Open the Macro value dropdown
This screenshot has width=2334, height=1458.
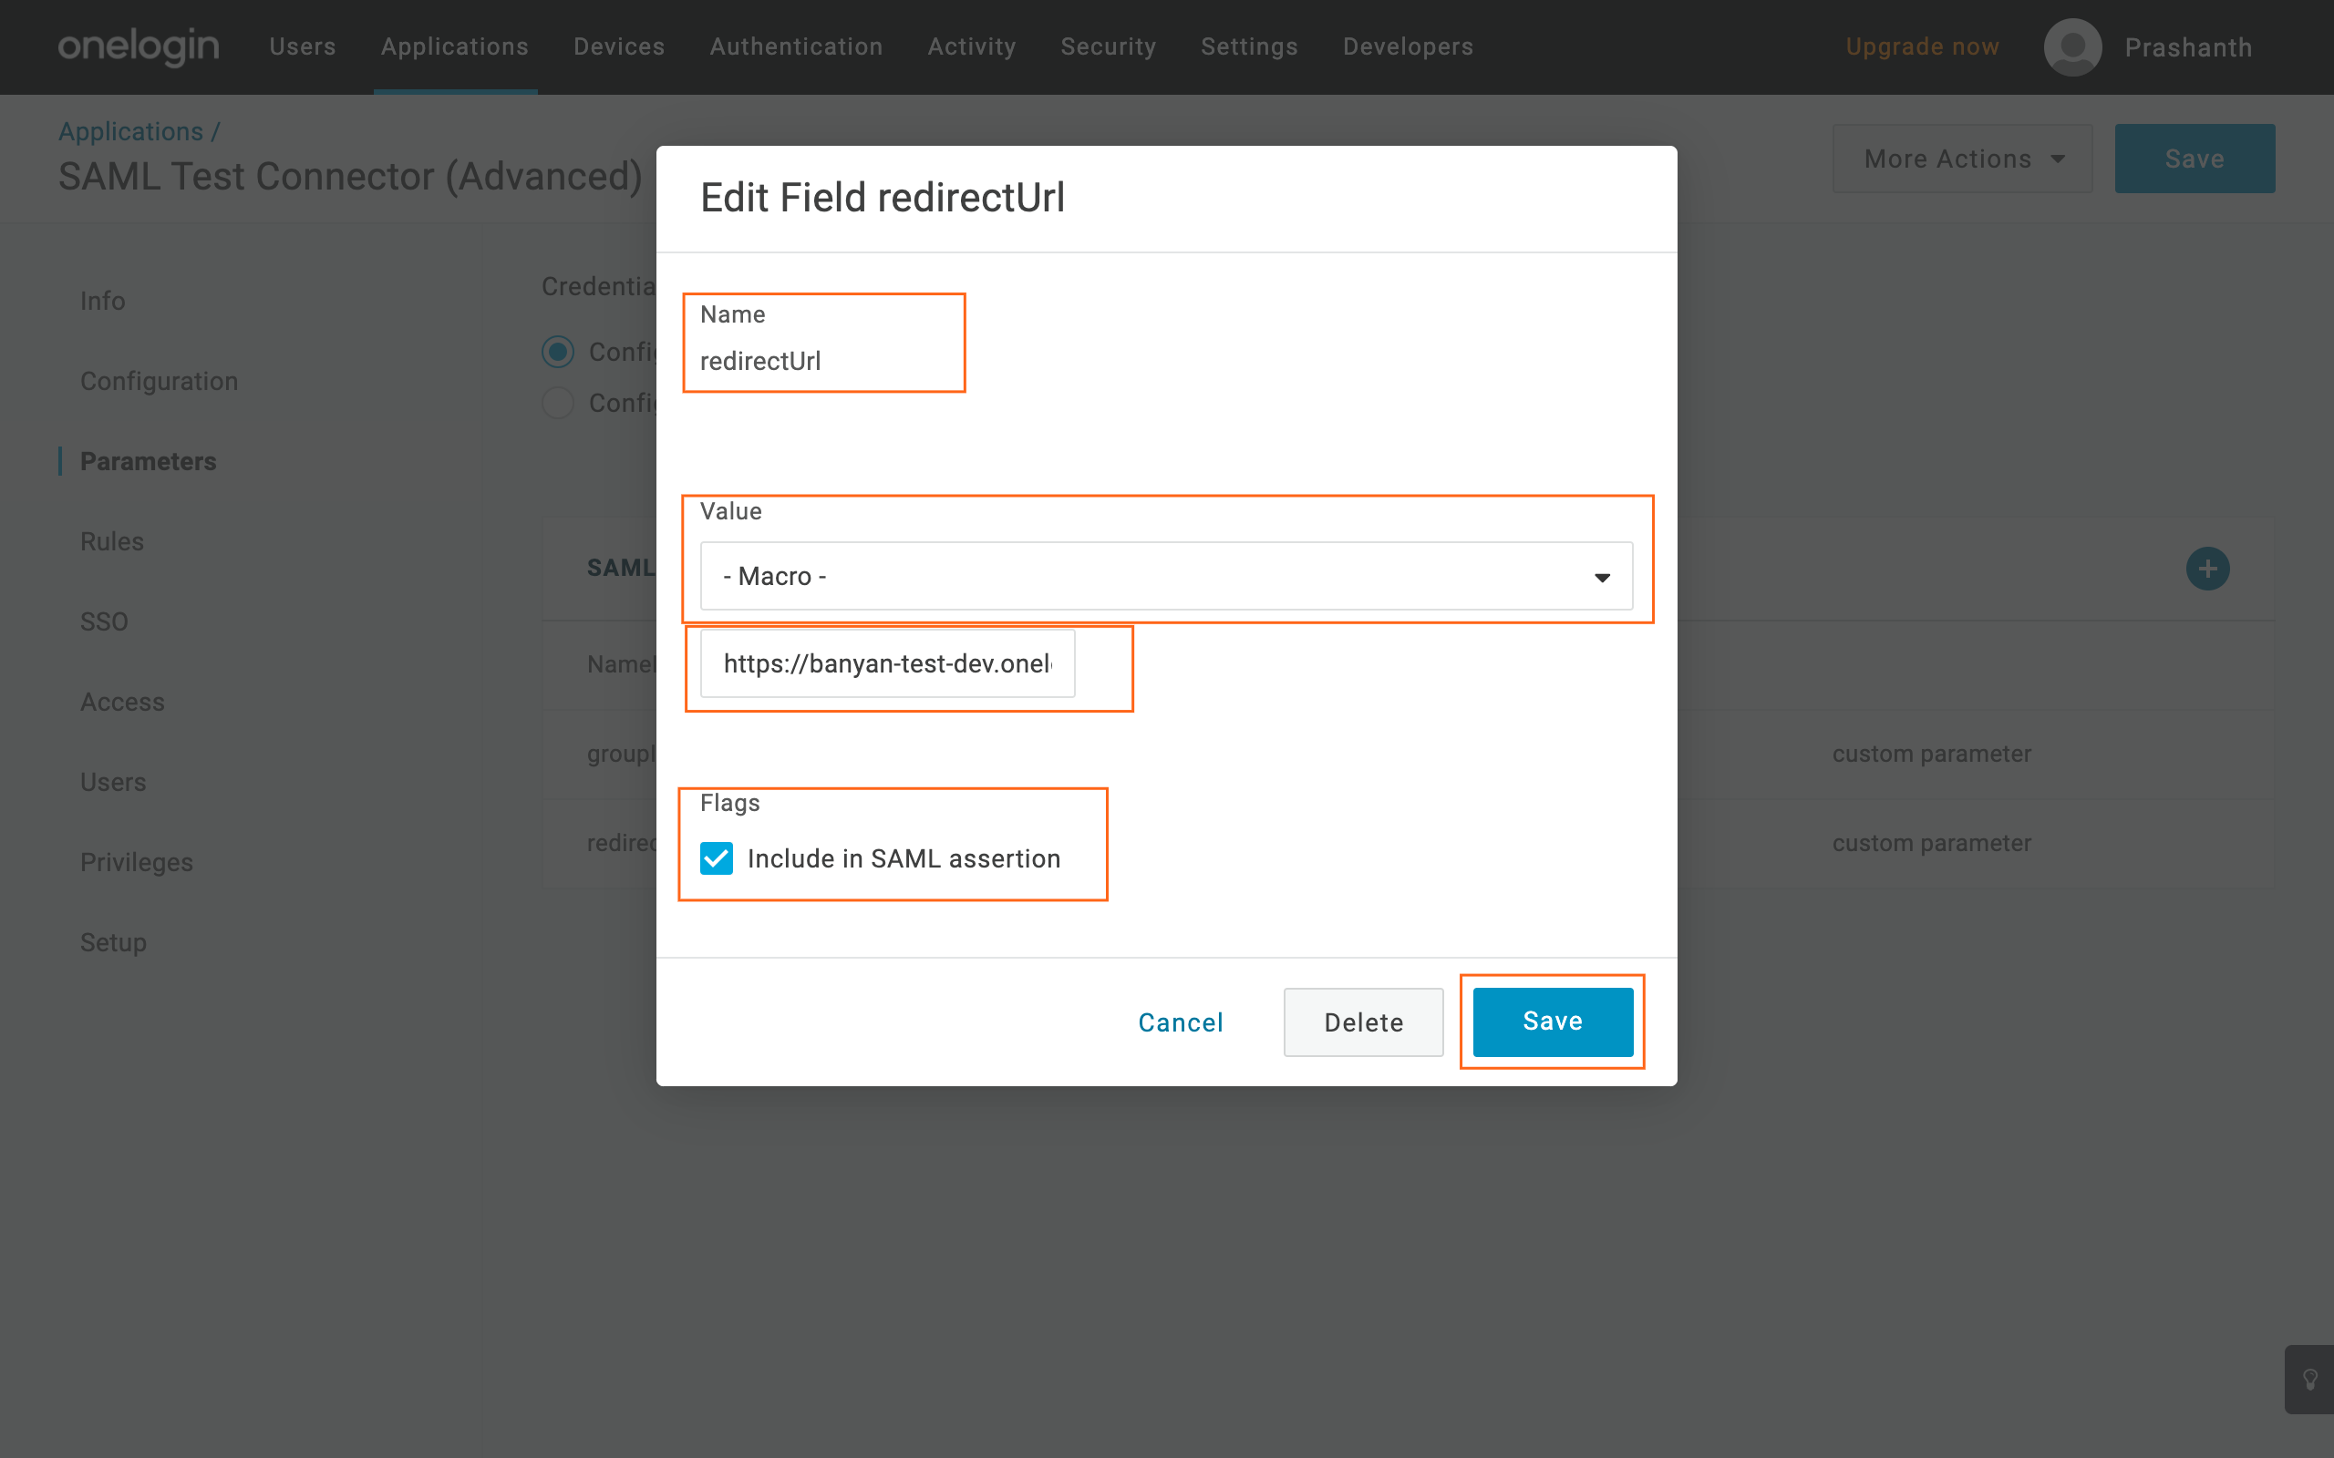pos(1166,576)
